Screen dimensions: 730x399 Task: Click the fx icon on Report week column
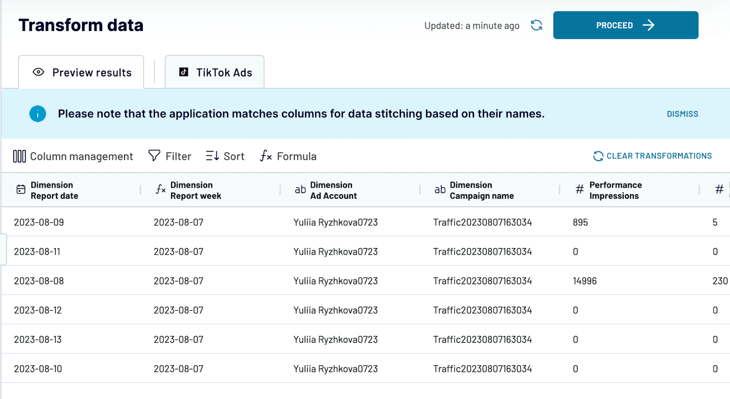pyautogui.click(x=161, y=189)
